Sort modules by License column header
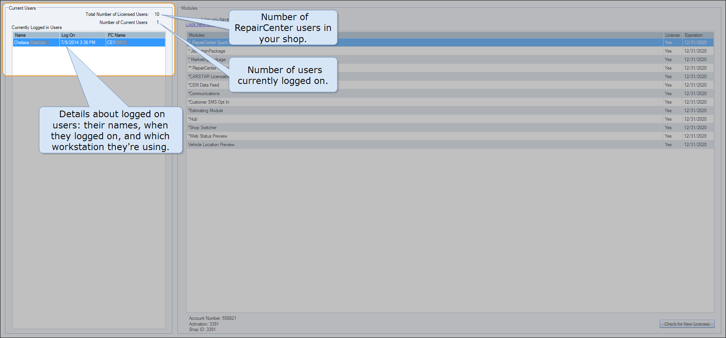The image size is (726, 338). (x=672, y=35)
